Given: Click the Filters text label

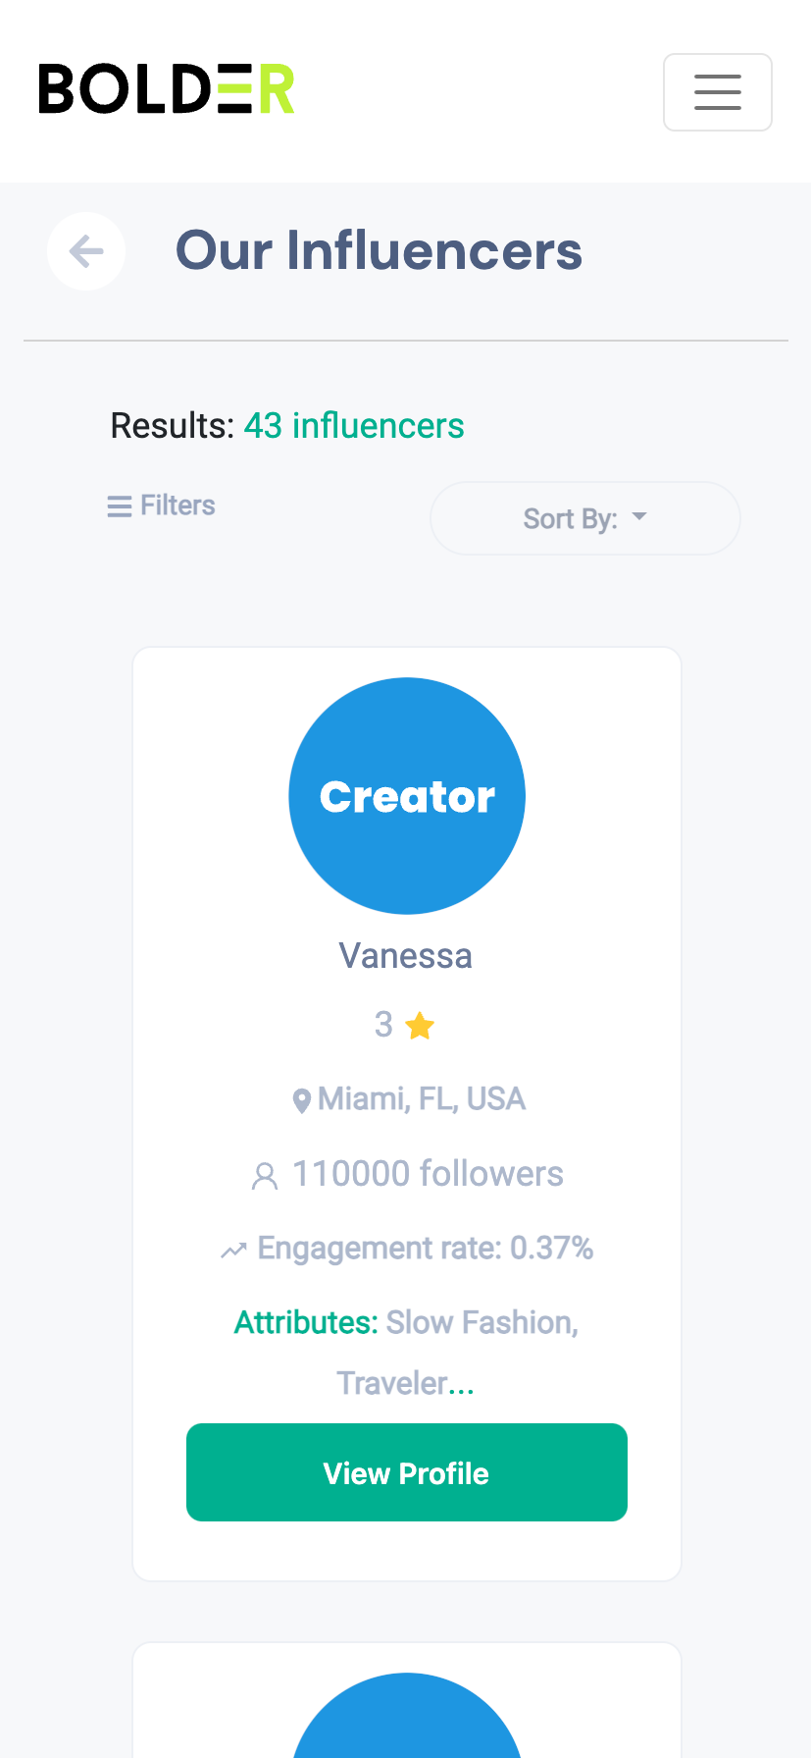Looking at the screenshot, I should [177, 506].
